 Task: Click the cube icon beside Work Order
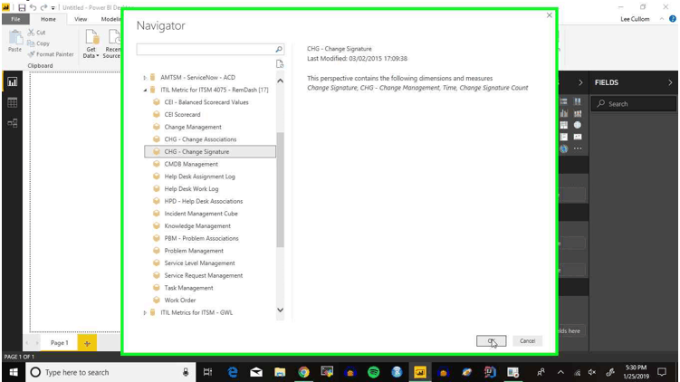tap(157, 300)
